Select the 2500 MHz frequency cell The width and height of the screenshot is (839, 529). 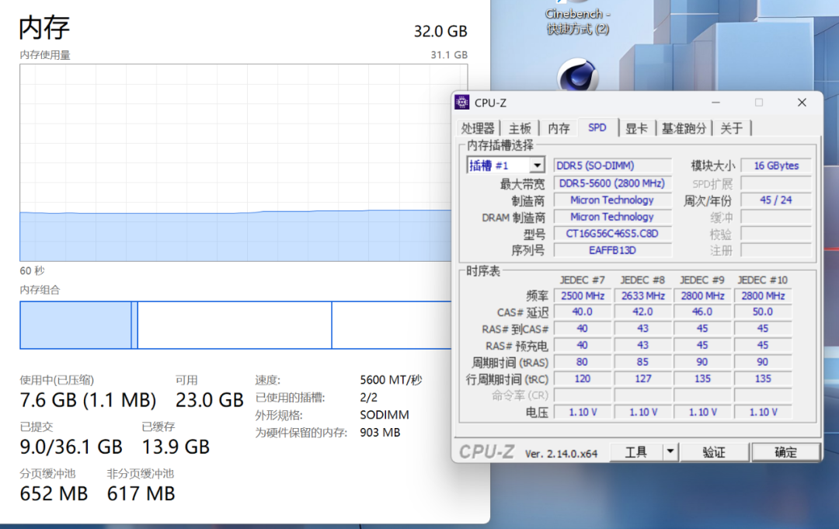582,296
